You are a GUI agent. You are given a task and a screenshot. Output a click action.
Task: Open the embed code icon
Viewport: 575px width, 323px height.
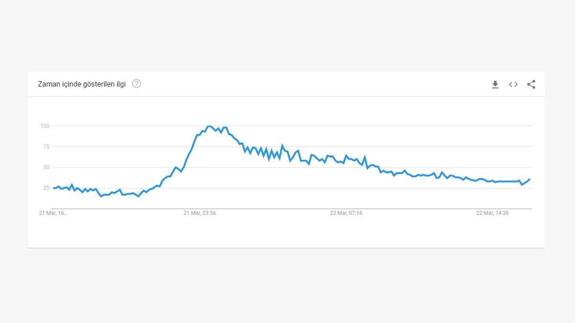click(x=513, y=85)
